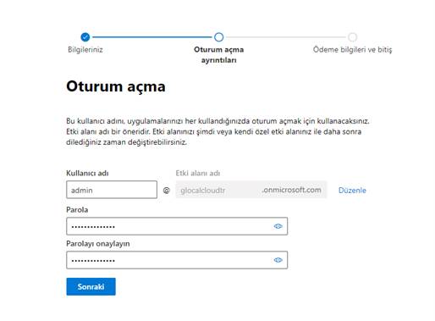Click the Oturum açma ayrıntıları step label

point(218,55)
